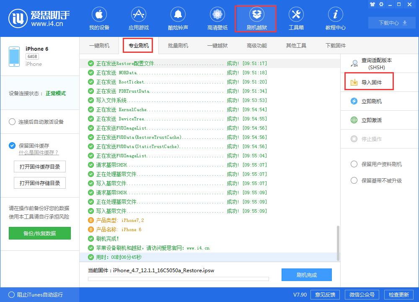Click the 刷机完成 completion button

[308, 275]
